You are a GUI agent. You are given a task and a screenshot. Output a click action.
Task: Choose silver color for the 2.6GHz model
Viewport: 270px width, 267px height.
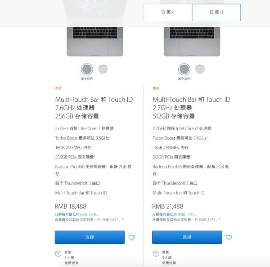click(x=103, y=69)
